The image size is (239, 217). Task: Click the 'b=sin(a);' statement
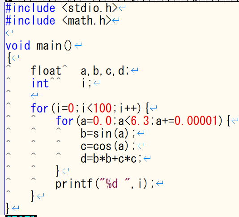108,134
